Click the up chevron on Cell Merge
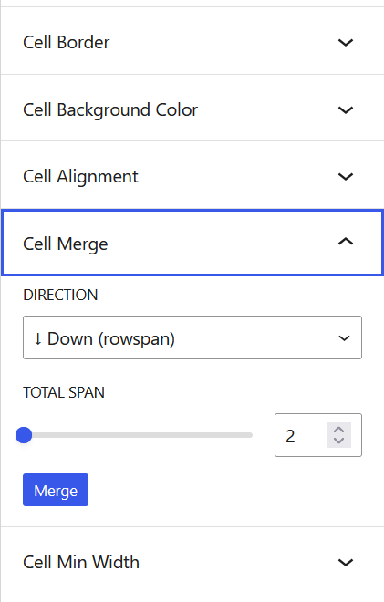384x602 pixels. (x=345, y=242)
